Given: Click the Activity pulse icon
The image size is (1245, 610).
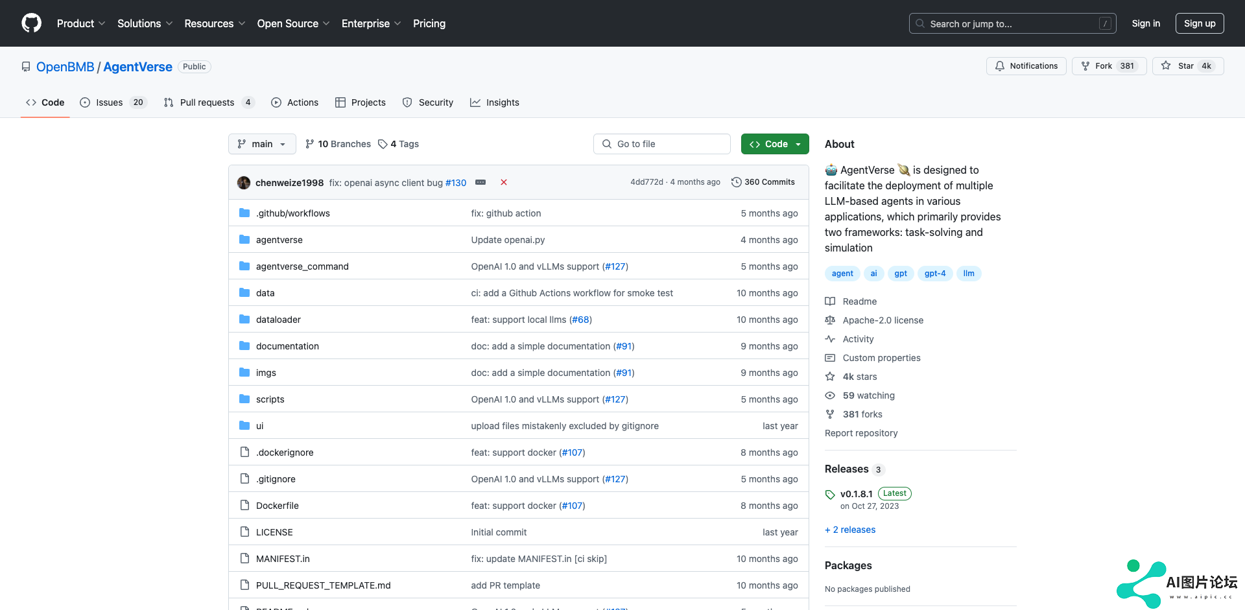Looking at the screenshot, I should (830, 339).
